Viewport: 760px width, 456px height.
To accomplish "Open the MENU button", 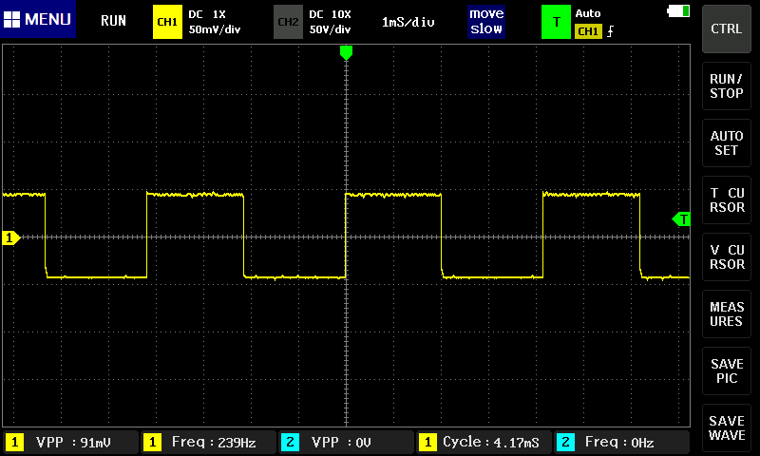I will 38,19.
